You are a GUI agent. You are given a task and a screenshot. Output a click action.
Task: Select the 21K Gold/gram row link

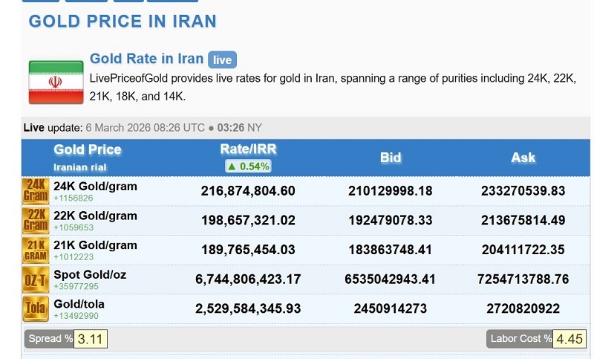[95, 245]
